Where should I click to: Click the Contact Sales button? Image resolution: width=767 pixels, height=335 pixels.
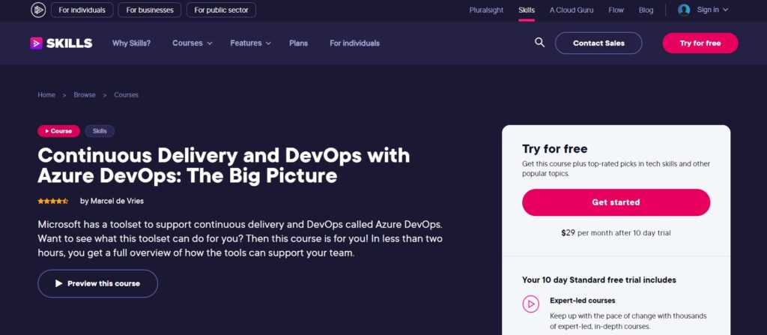598,43
